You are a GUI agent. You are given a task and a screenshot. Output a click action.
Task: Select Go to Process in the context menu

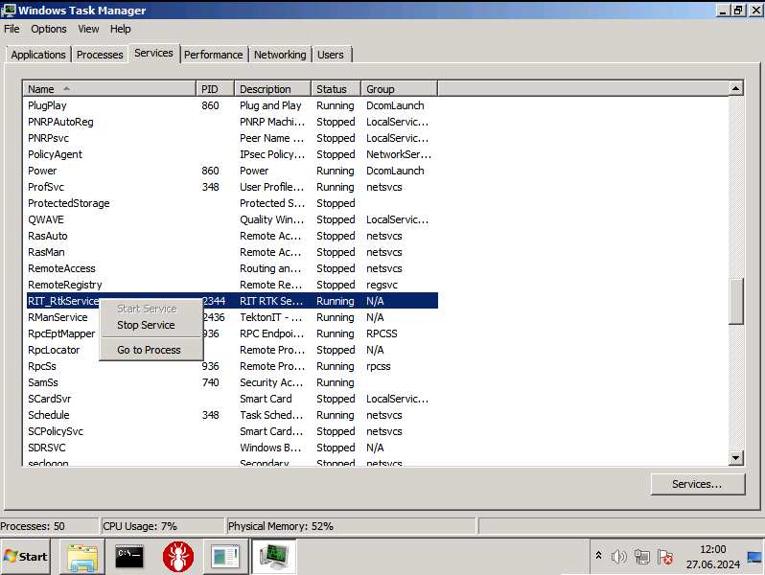[149, 350]
